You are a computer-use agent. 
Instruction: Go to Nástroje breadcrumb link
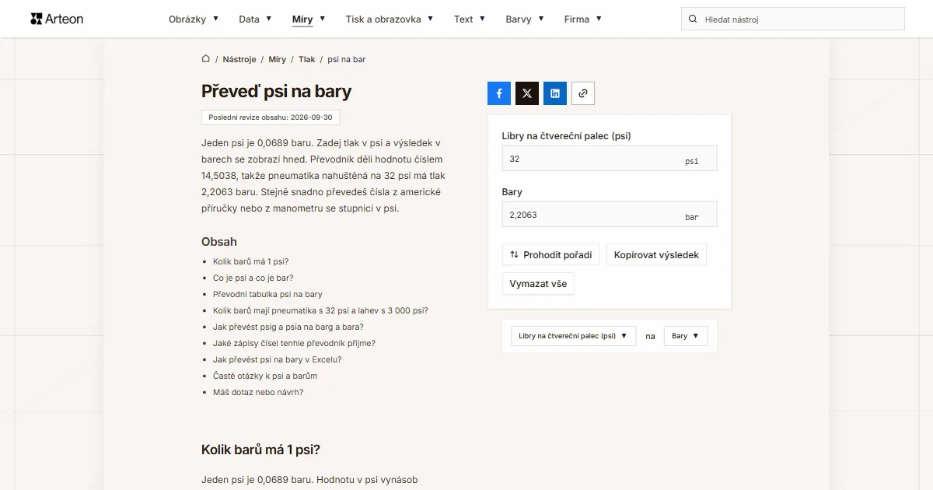tap(239, 59)
